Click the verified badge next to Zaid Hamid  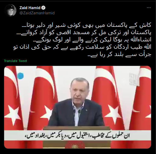(43, 8)
